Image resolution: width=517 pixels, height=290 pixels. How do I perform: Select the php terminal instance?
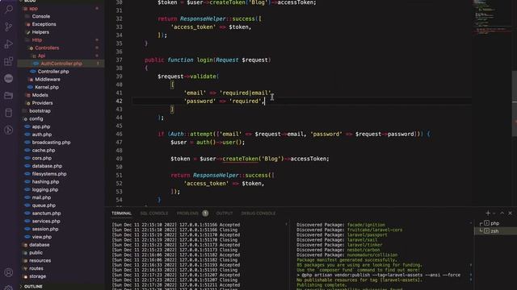click(x=495, y=223)
